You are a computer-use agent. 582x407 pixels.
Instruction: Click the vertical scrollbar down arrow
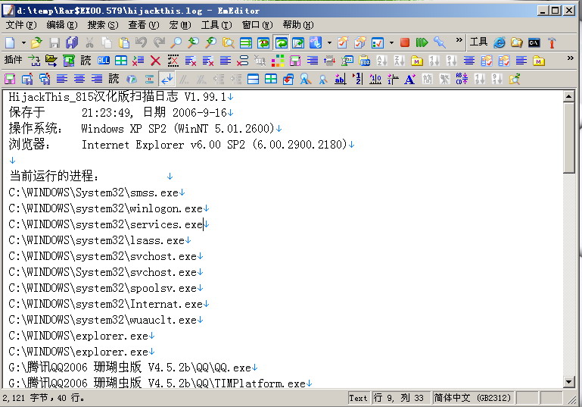tap(568, 382)
